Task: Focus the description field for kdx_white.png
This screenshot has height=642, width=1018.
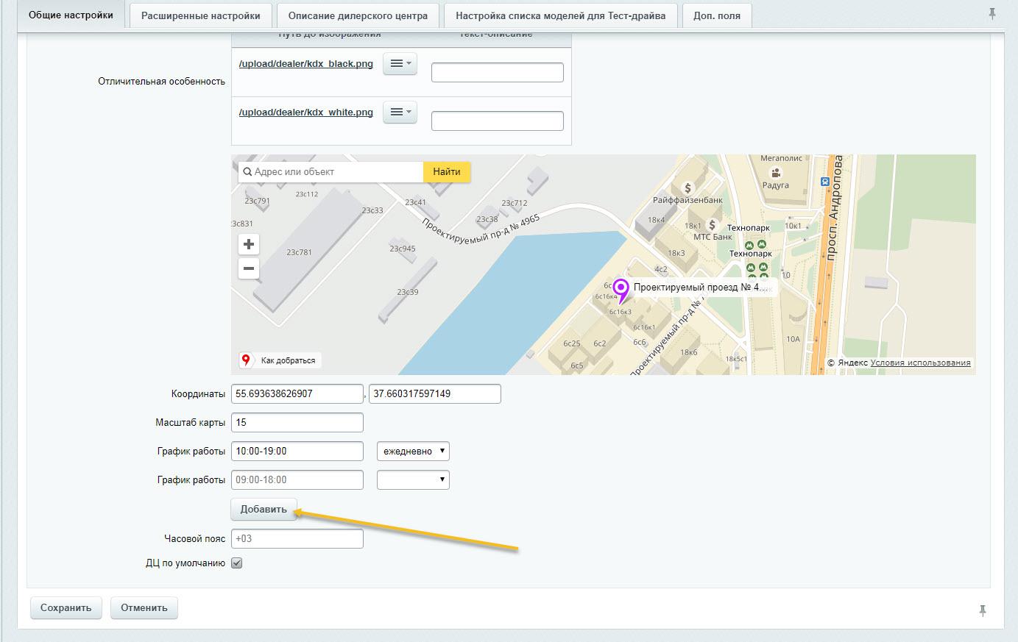Action: [x=498, y=121]
